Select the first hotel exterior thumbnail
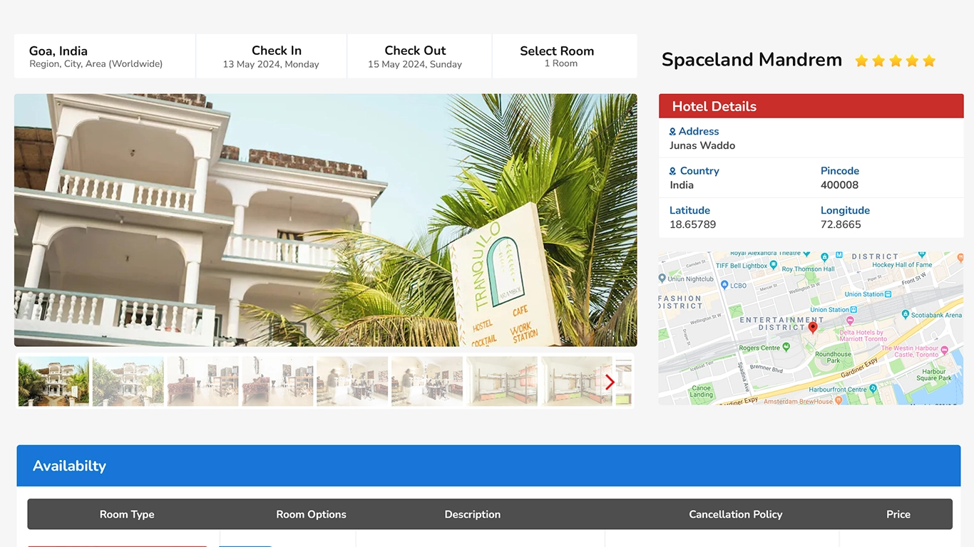The height and width of the screenshot is (547, 974). tap(53, 382)
